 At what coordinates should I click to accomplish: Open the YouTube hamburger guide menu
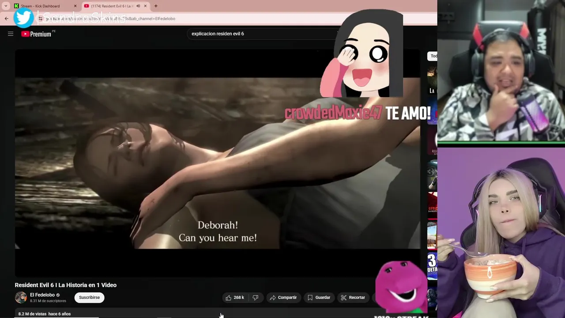click(x=11, y=34)
